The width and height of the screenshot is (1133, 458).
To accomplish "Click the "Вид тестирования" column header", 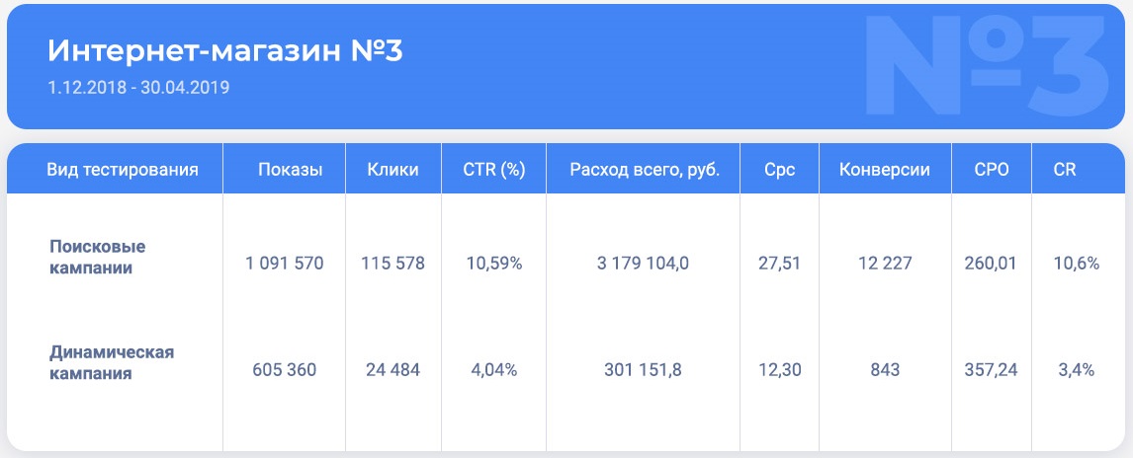I will [x=123, y=169].
